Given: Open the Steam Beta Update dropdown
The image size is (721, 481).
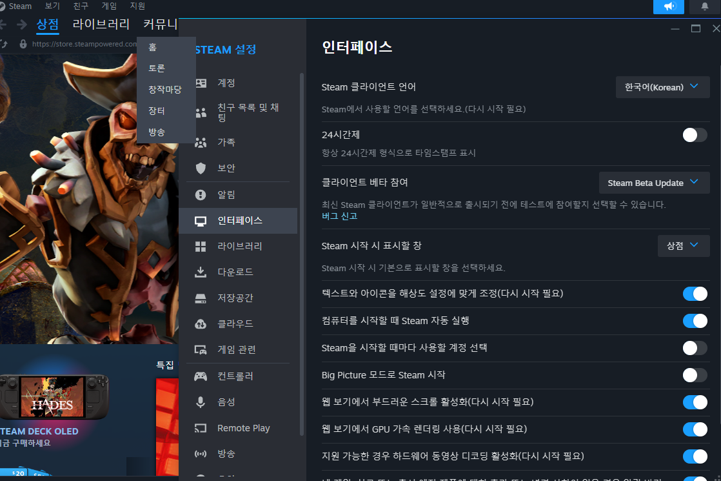Looking at the screenshot, I should 655,183.
